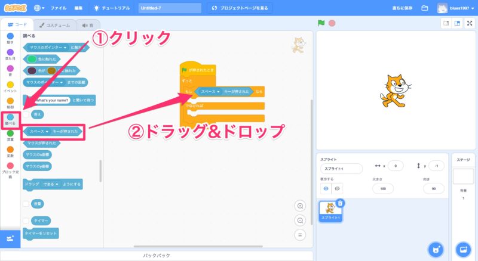
Task: Switch to the コスチューム tab
Action: tap(55, 25)
